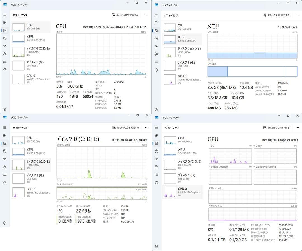
Task: Open Users icon in メモリ window
Action: click(156, 54)
